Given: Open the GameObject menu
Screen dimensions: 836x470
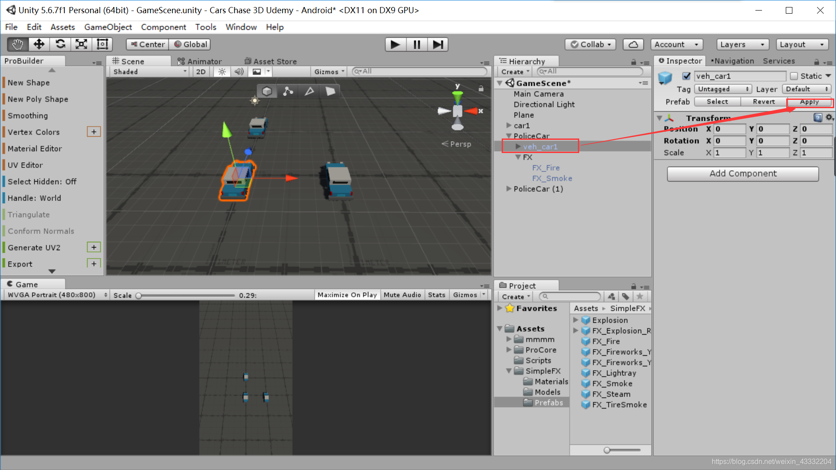Looking at the screenshot, I should (108, 27).
